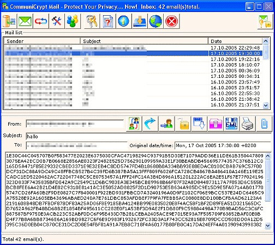Click reply icon with two people arrows
Viewport: 275px width, 245px height.
pyautogui.click(x=134, y=124)
